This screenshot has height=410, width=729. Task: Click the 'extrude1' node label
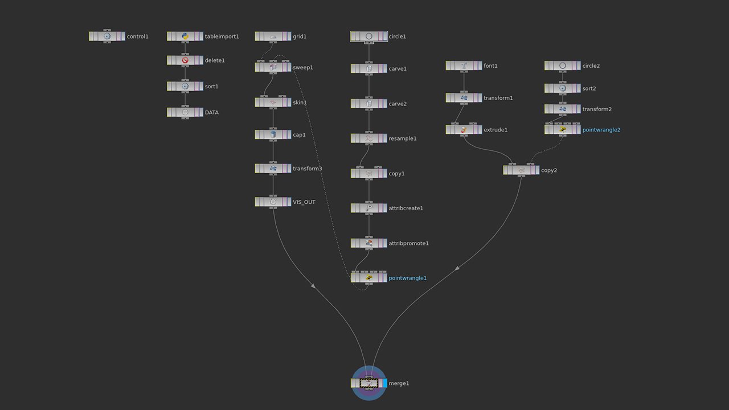coord(495,130)
